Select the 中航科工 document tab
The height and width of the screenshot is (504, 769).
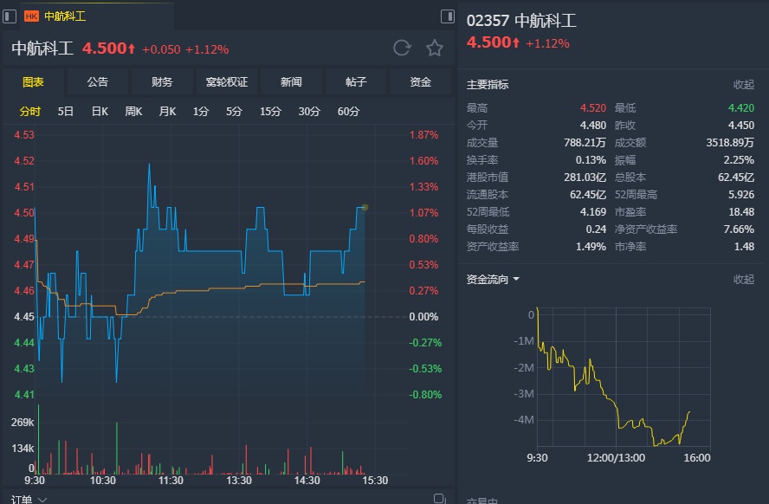pos(65,16)
